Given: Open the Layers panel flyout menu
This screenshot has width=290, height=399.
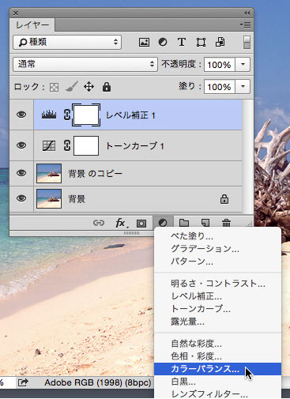Looking at the screenshot, I should (x=245, y=25).
